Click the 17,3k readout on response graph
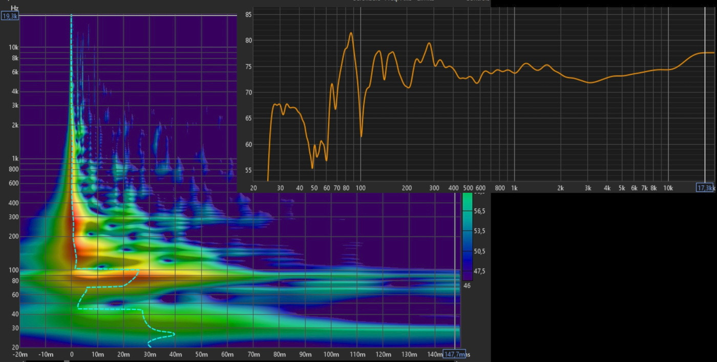Screen dimensions: 717x362 click(705, 188)
